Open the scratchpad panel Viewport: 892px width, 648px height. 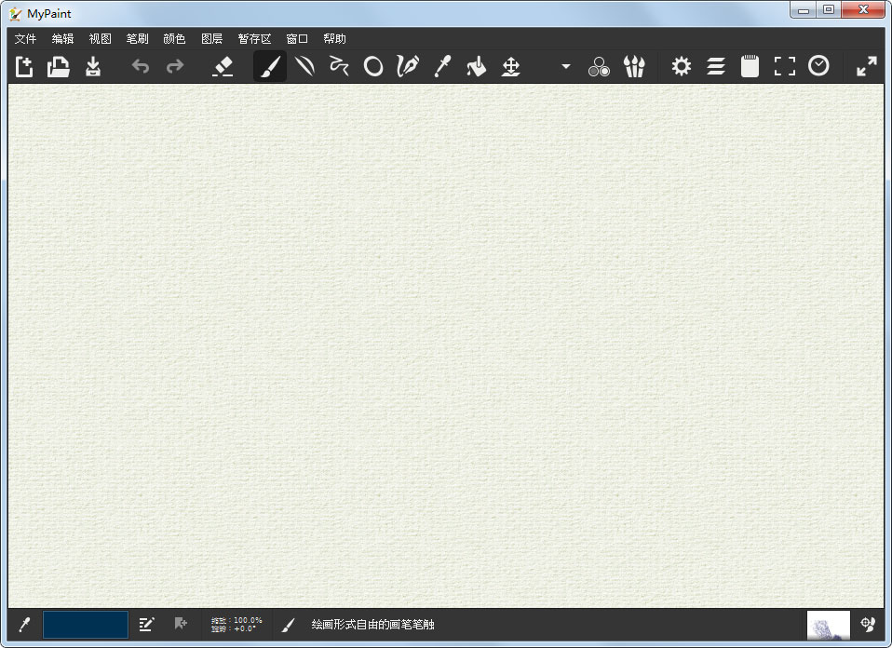750,66
